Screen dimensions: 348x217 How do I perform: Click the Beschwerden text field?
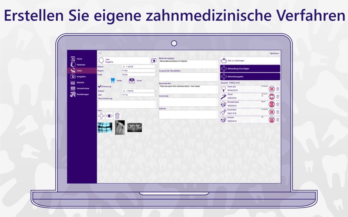[189, 89]
